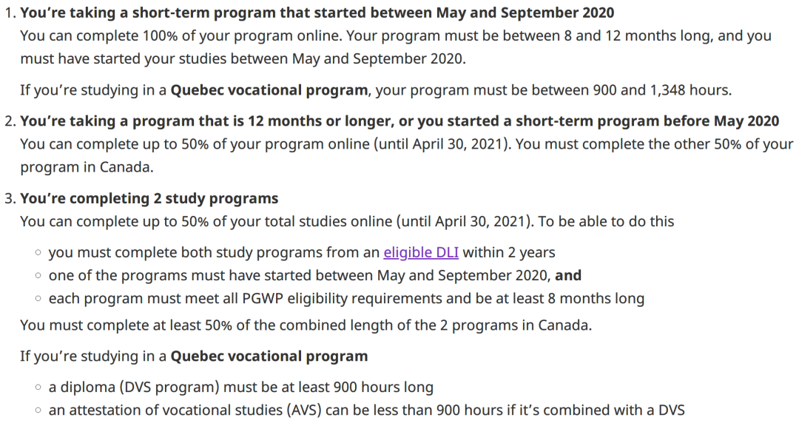Image resolution: width=799 pixels, height=423 pixels.
Task: Click the heading about short-term programs May–September 2020
Action: click(317, 13)
